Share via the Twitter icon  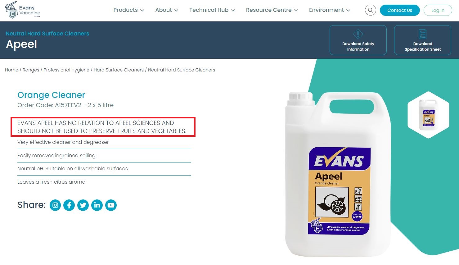(x=83, y=205)
